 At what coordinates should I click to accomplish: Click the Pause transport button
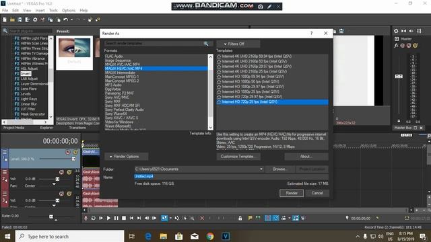coord(117,218)
